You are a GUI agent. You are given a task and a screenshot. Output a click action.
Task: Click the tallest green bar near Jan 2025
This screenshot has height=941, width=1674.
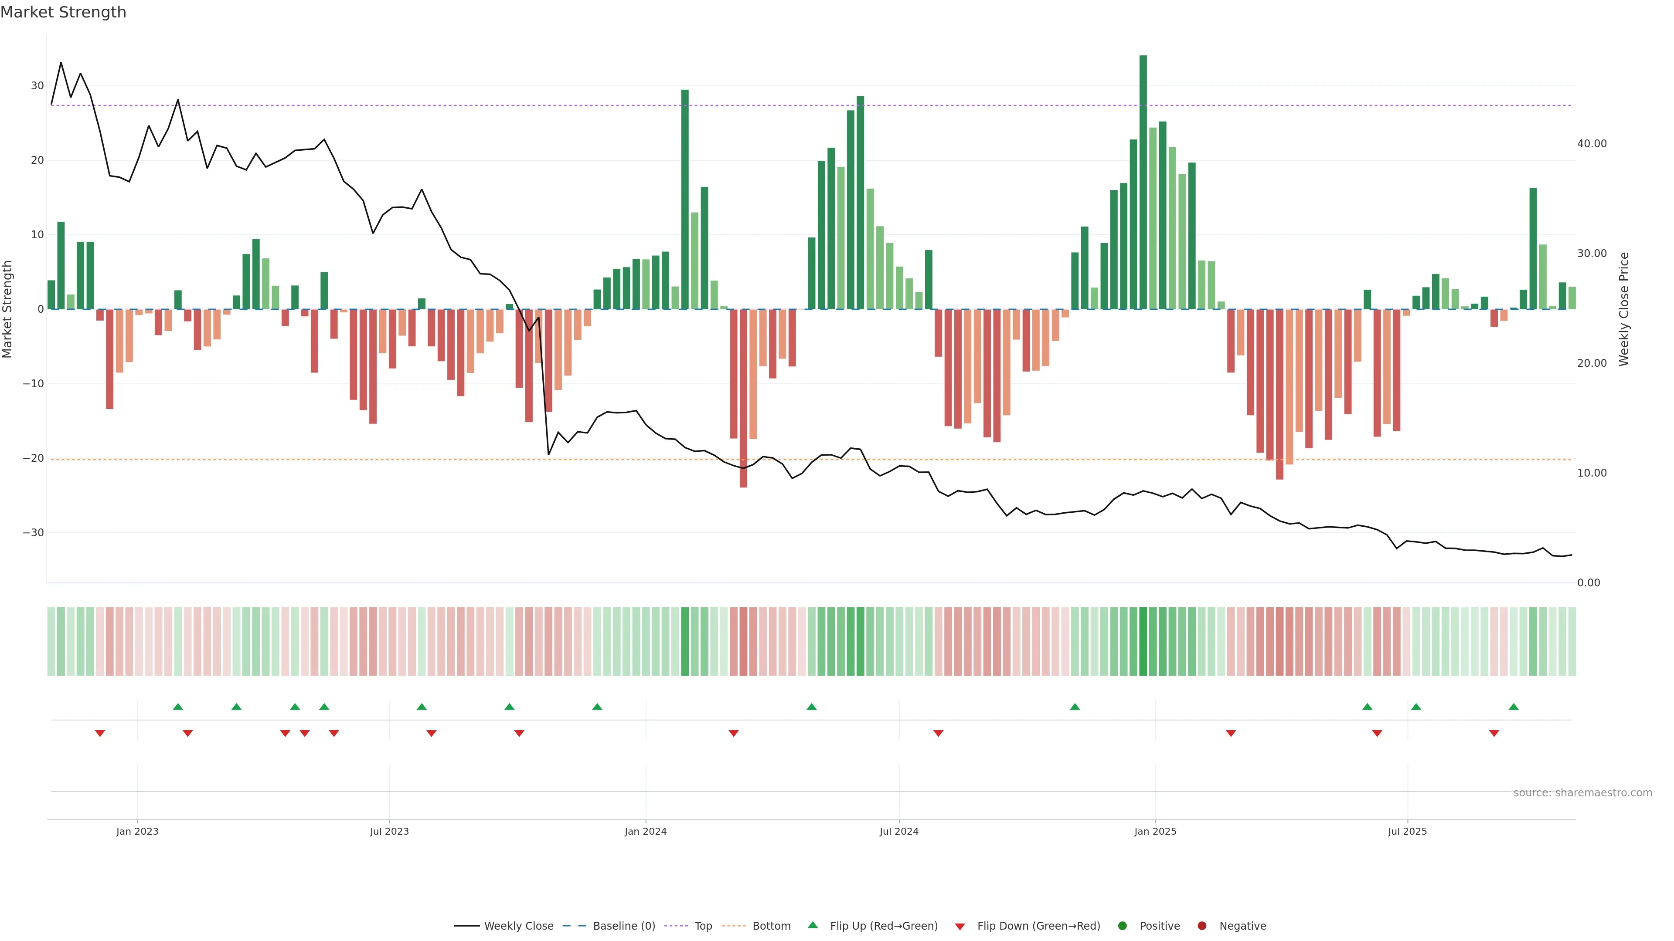coord(1143,182)
